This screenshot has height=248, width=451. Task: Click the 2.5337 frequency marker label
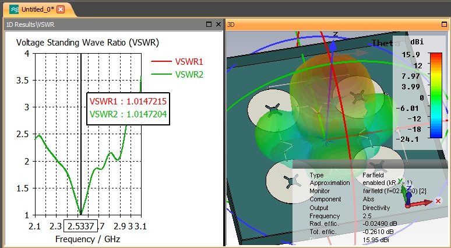pyautogui.click(x=81, y=225)
